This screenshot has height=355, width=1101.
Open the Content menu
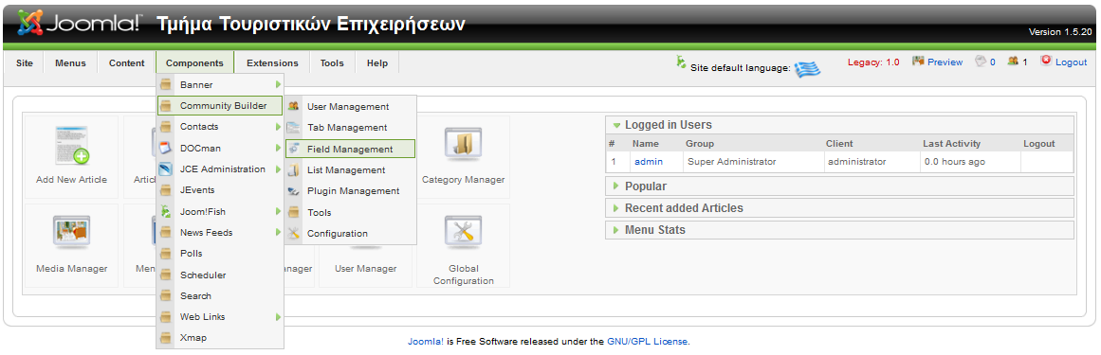click(x=126, y=63)
